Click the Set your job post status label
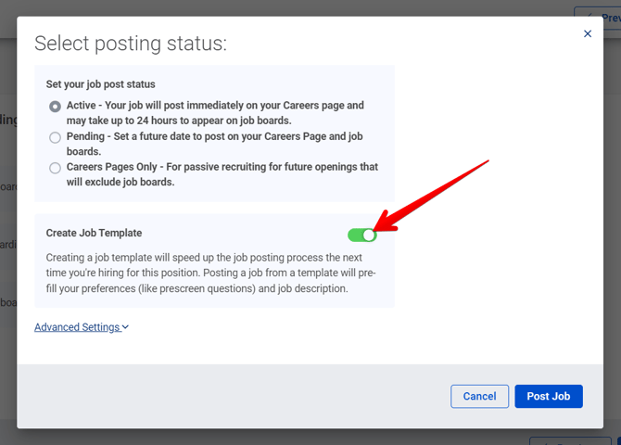Image resolution: width=621 pixels, height=445 pixels. pos(101,84)
